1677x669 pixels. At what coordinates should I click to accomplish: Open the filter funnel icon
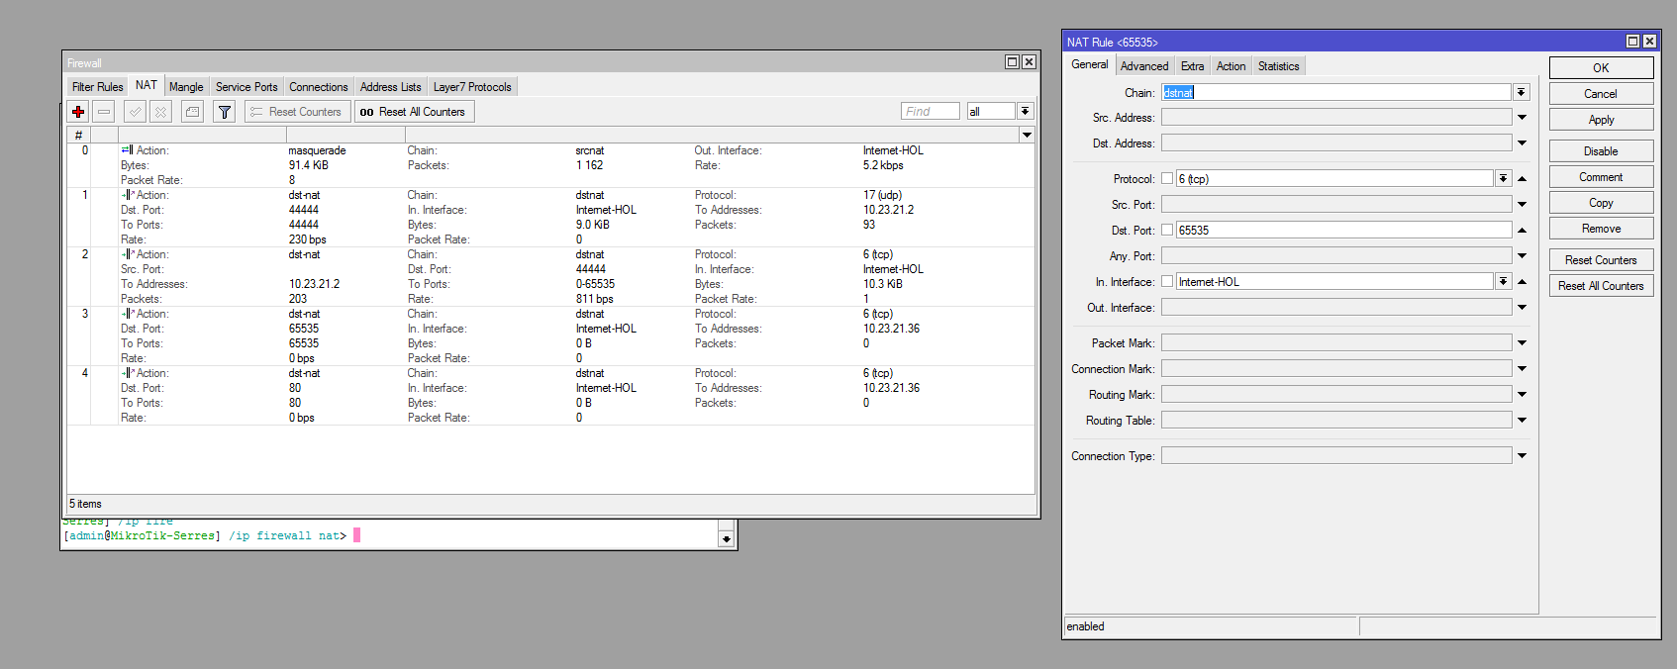click(x=225, y=112)
